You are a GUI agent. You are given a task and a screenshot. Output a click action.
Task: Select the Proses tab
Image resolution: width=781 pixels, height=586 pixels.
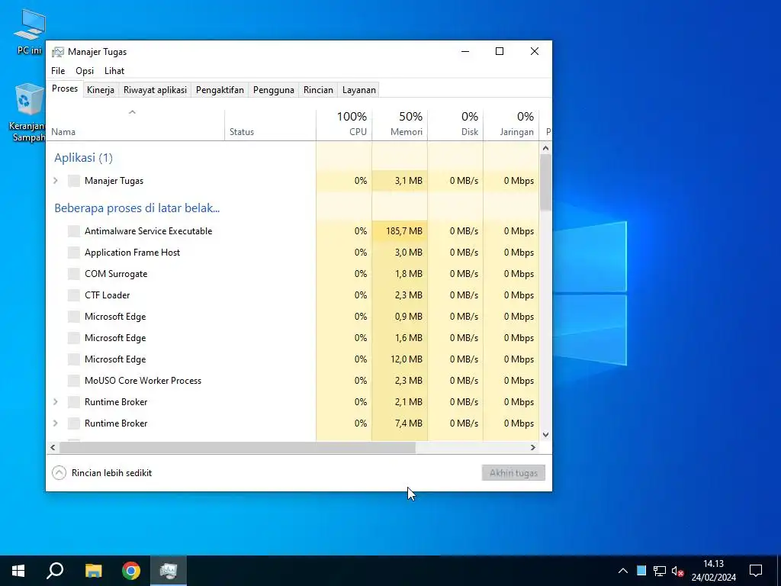65,89
